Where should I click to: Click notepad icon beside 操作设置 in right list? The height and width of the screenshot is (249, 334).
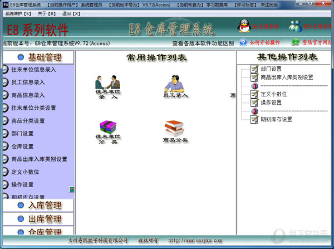pyautogui.click(x=254, y=102)
